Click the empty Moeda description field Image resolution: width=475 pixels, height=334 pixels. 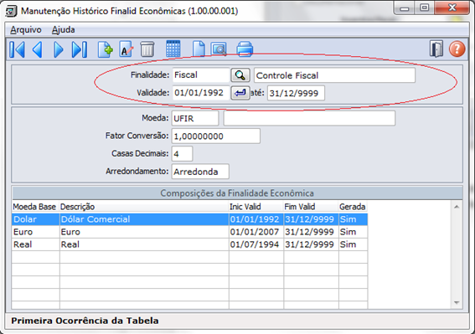click(309, 118)
